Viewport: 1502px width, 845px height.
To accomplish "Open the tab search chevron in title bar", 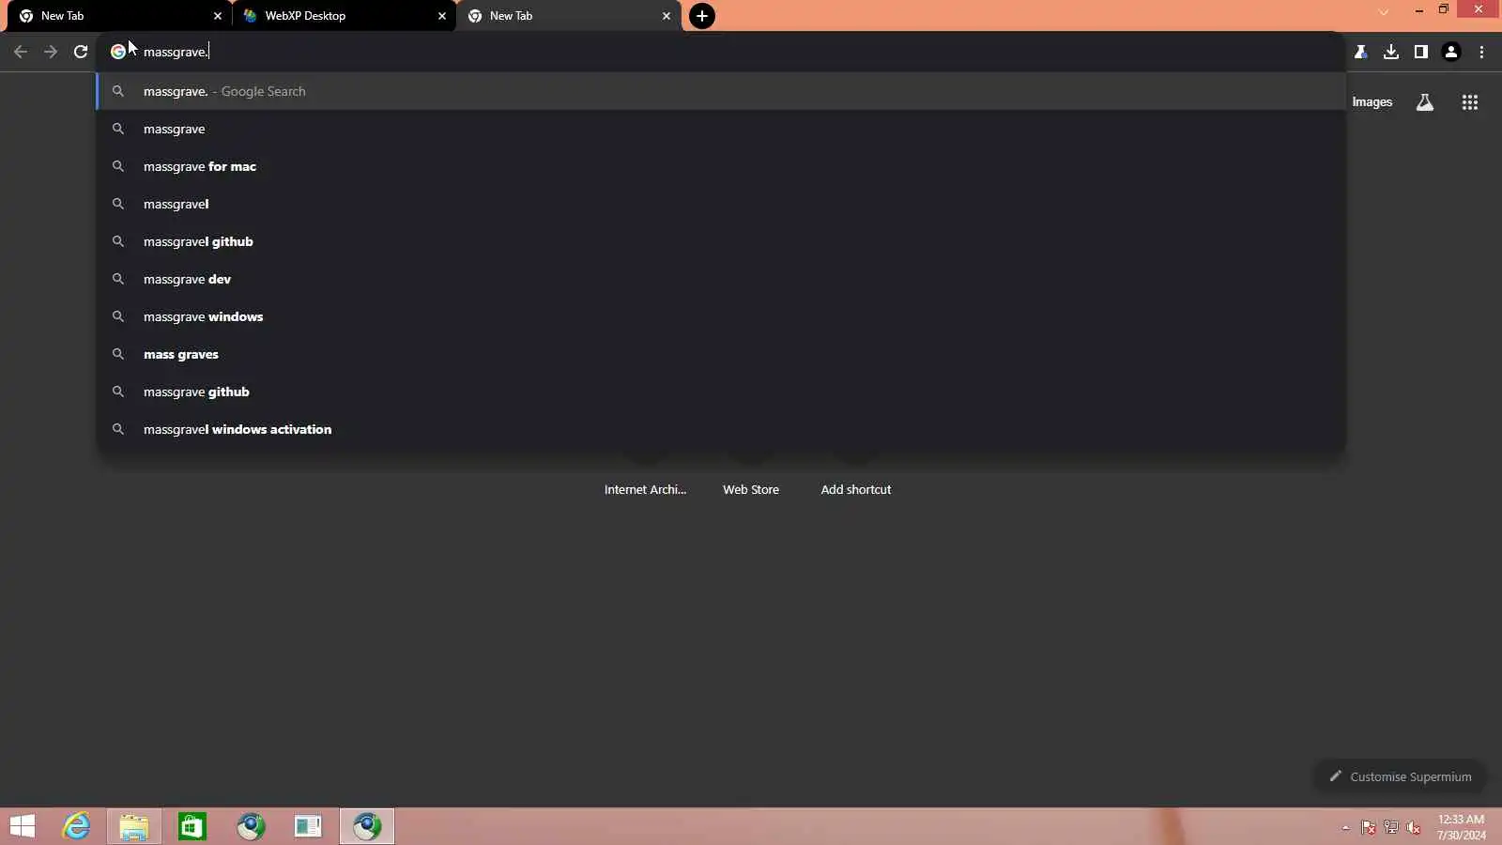I will pos(1383,12).
